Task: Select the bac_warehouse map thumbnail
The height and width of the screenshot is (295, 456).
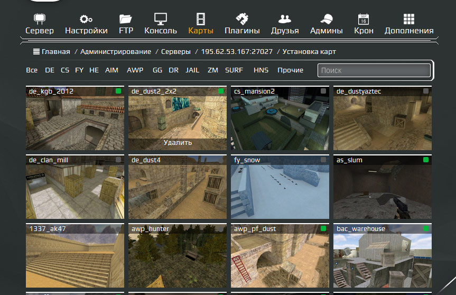Action: click(383, 255)
